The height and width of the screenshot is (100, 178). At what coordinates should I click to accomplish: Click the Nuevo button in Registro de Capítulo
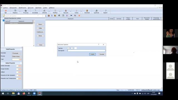pyautogui.click(x=40, y=24)
